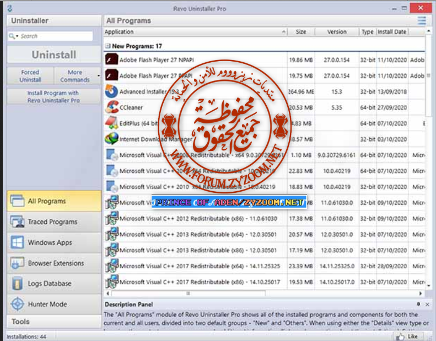Viewport: 436px width, 341px height.
Task: Click the Advanced Installer program icon
Action: [x=111, y=91]
